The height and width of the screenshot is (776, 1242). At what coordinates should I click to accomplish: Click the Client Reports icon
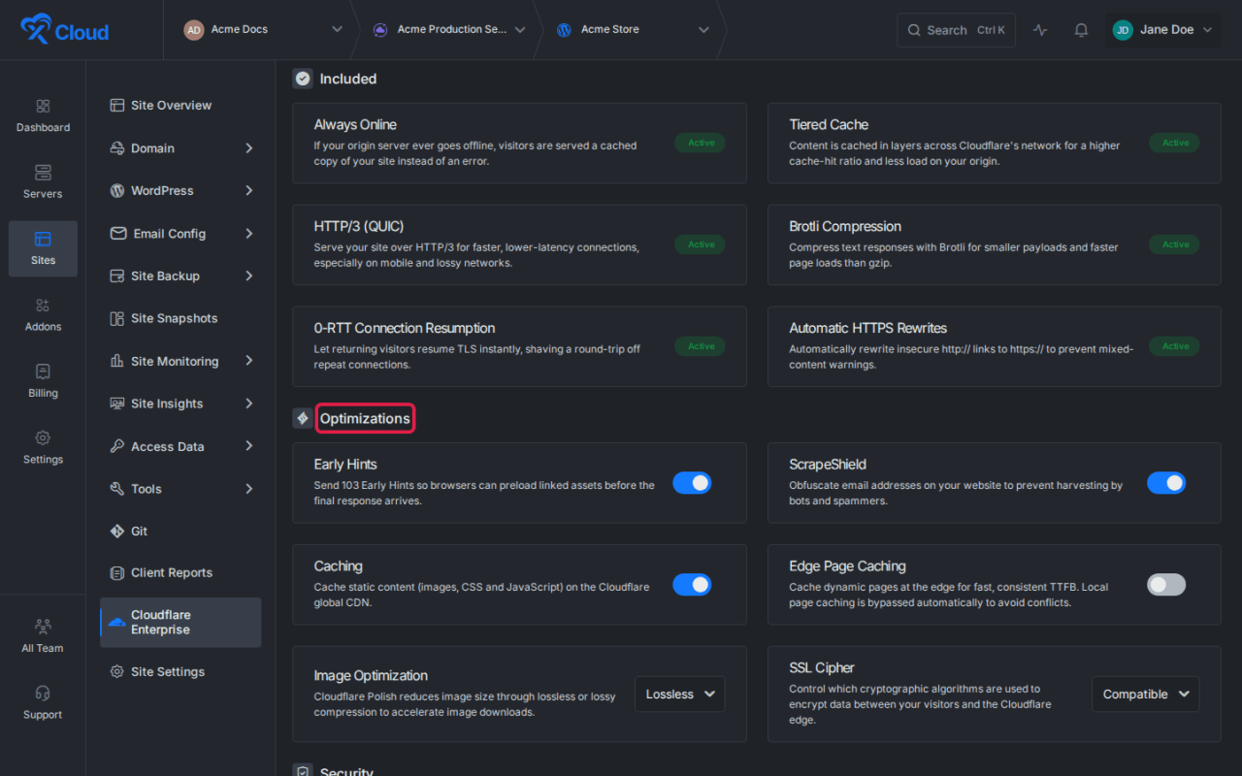pyautogui.click(x=117, y=572)
